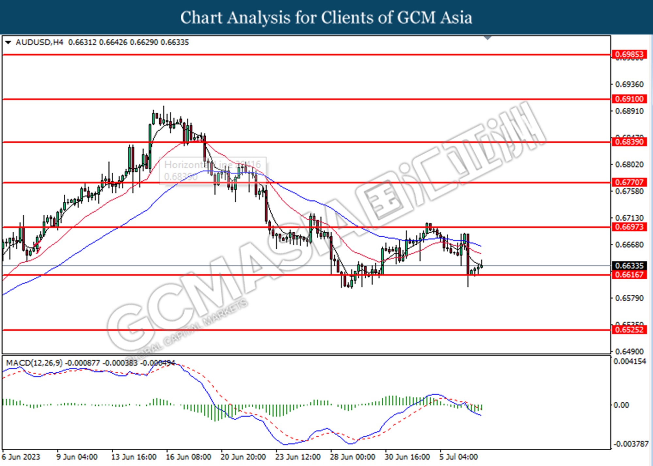Click the 16 Jun 08:00 time axis label
Screen dimensions: 653x466
(x=188, y=457)
